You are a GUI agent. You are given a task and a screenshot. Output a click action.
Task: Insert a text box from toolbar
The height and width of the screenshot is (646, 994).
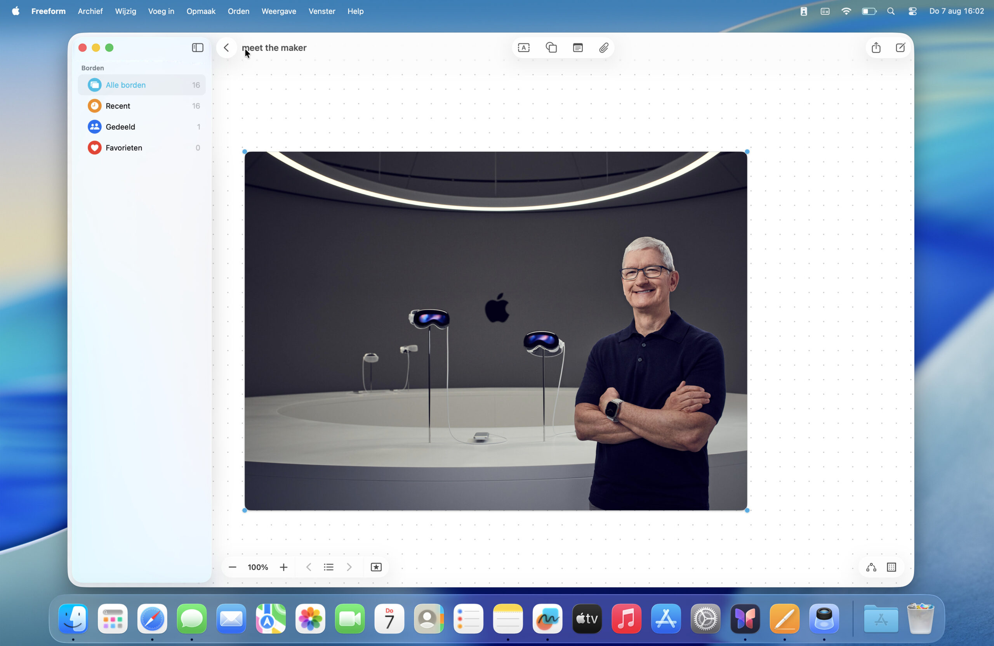[523, 48]
